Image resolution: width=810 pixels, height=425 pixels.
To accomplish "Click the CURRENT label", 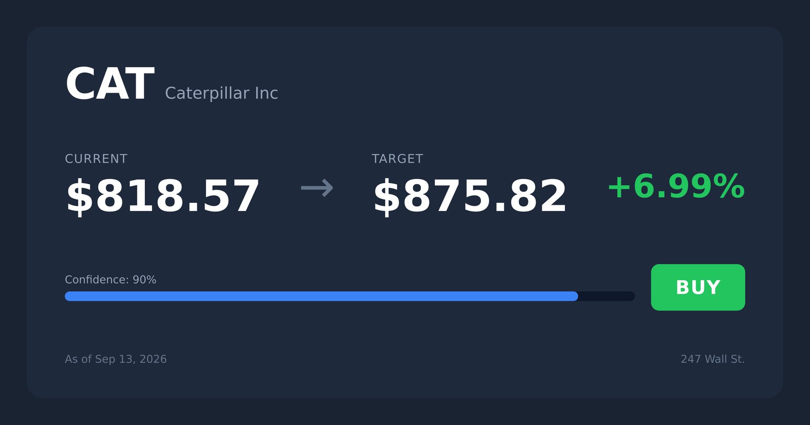I will pyautogui.click(x=96, y=159).
